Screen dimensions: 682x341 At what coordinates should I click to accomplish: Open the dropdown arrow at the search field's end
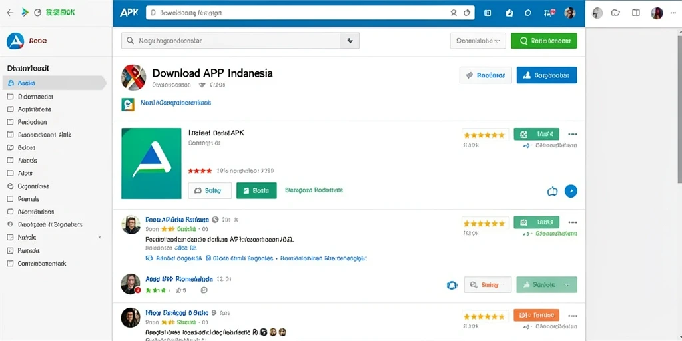click(350, 41)
